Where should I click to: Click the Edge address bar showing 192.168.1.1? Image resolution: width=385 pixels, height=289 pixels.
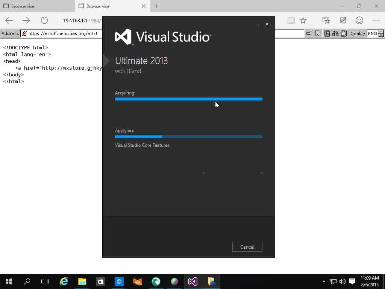click(x=82, y=21)
